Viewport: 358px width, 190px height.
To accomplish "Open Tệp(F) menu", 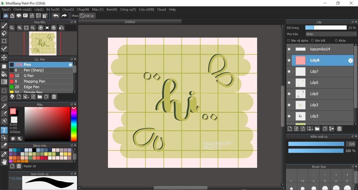I will [x=6, y=9].
